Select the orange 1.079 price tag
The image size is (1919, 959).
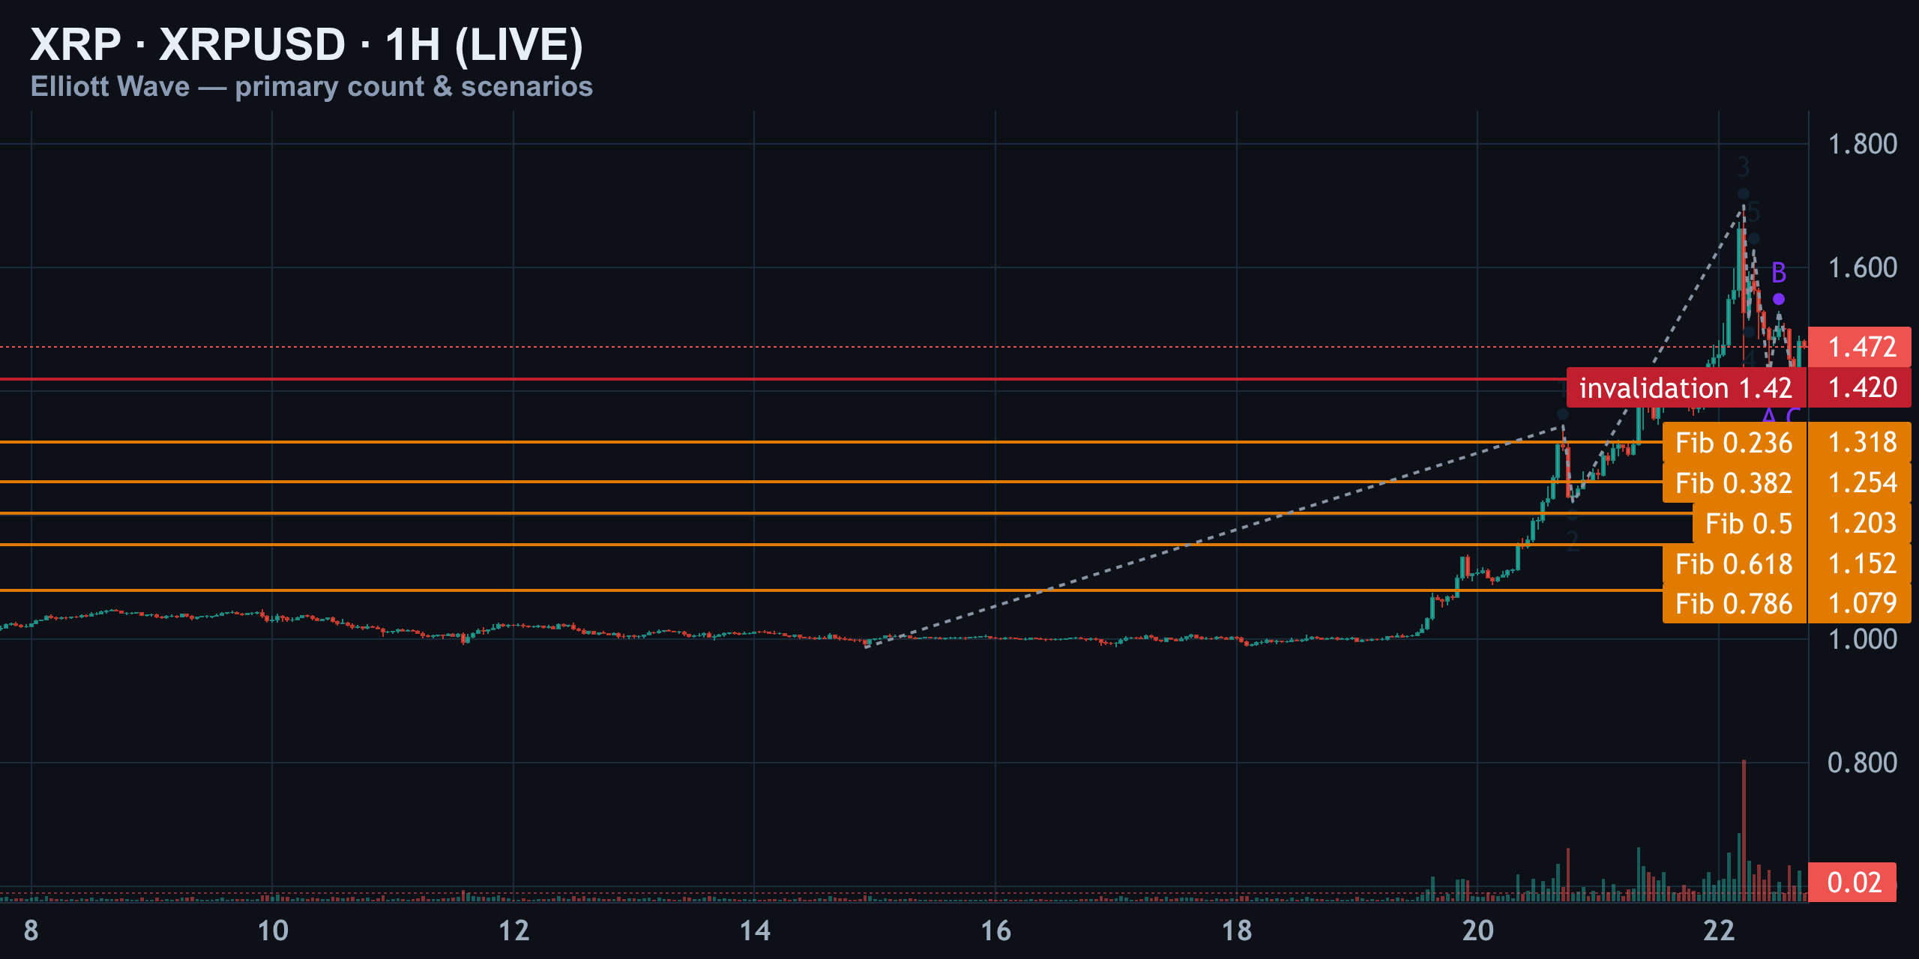point(1860,604)
